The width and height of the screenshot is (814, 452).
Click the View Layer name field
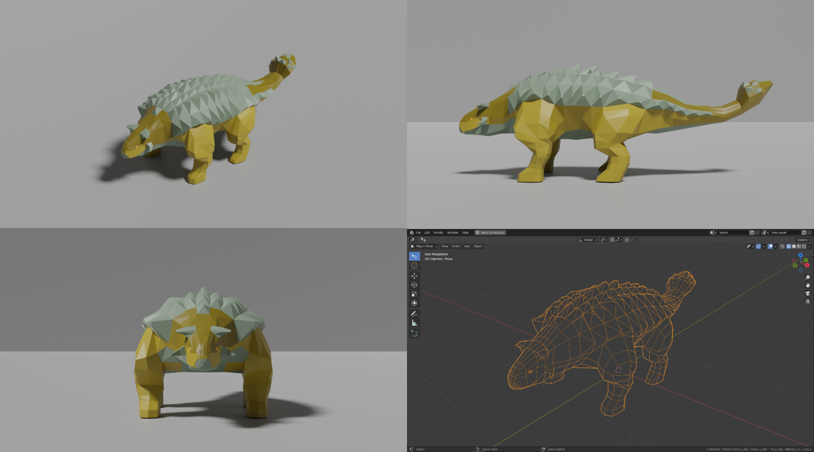click(785, 232)
